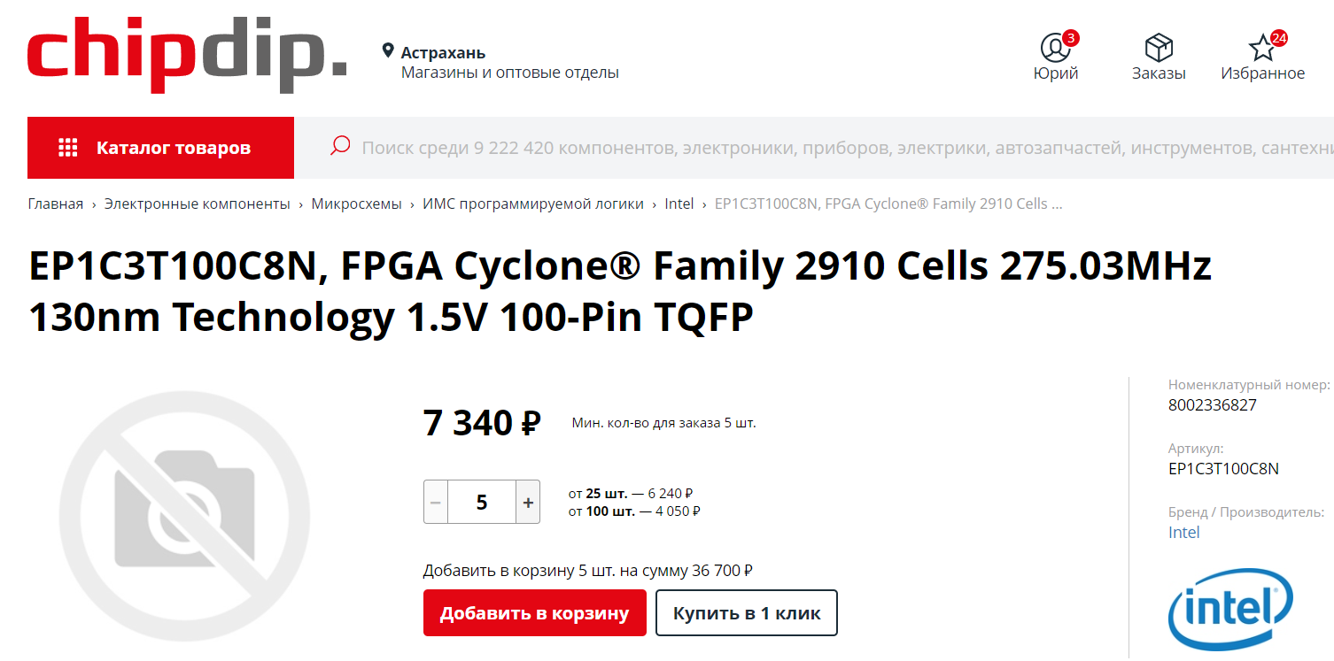Open the Каталог товаров menu
Viewport: 1334px width, 661px height.
tap(160, 148)
